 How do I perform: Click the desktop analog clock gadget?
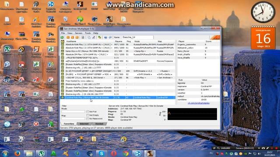263,12
